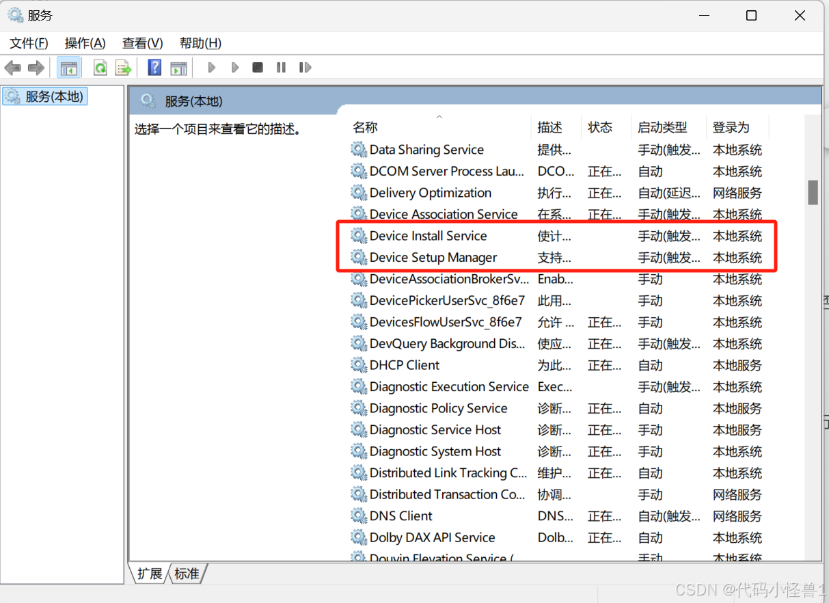
Task: Click 正在... status in Diagnostic Policy Service row
Action: [605, 408]
